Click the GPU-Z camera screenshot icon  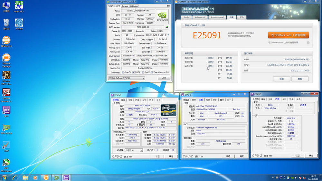click(x=168, y=6)
